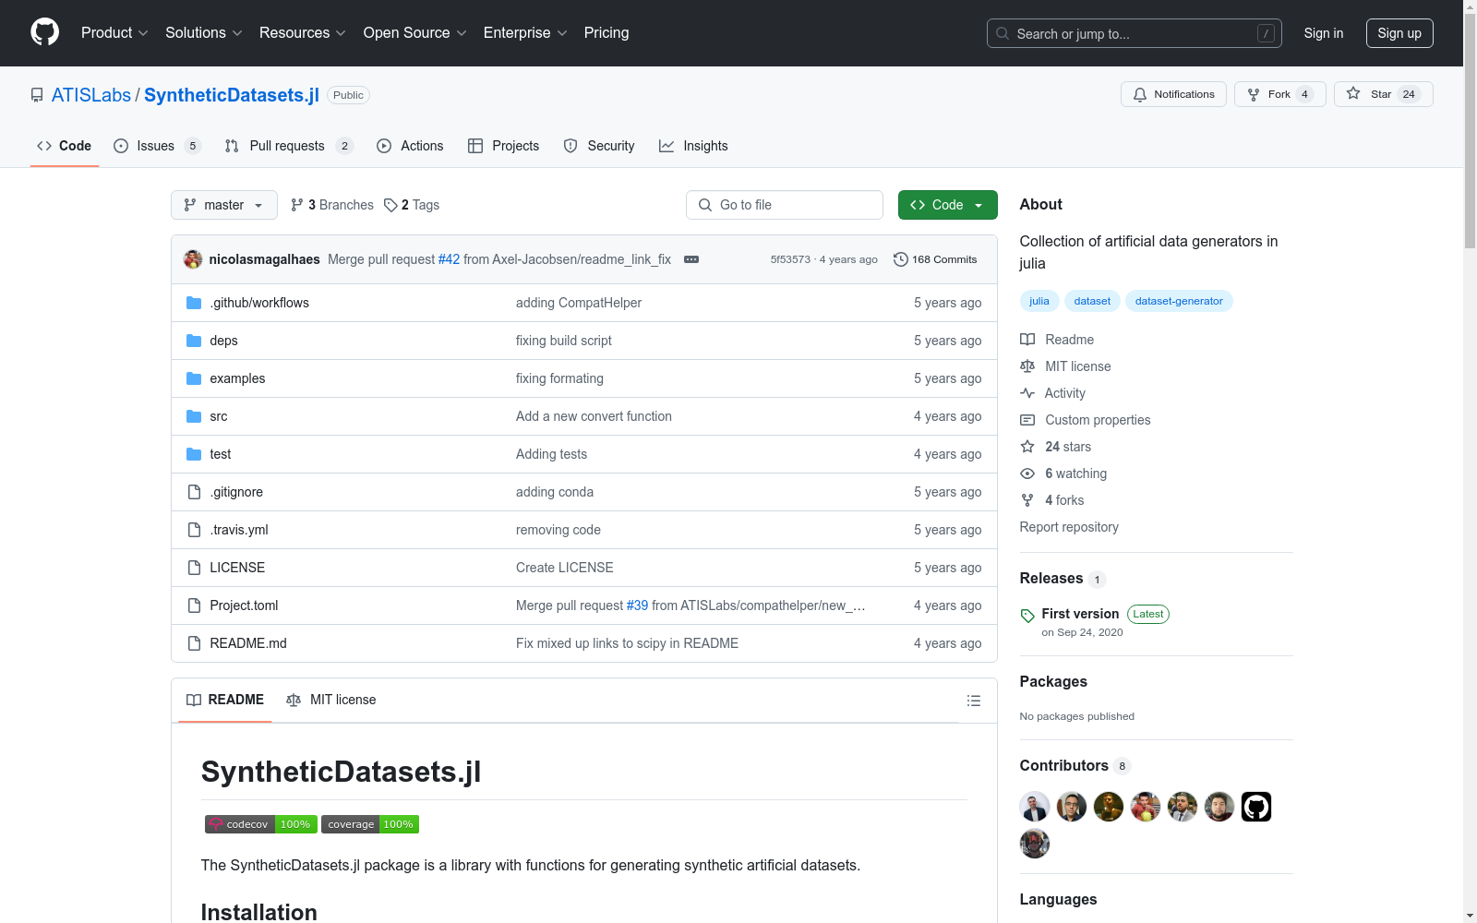1477x923 pixels.
Task: Open the Pull requests tab
Action: 289,146
